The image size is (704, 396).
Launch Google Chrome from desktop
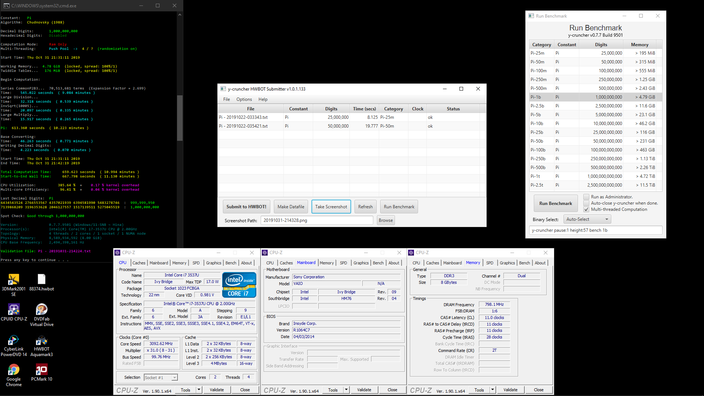[14, 375]
